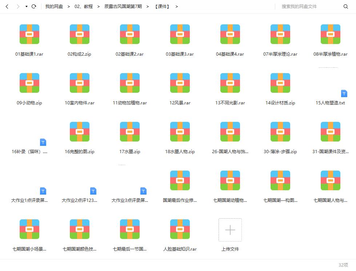Open the navigation history dropdown arrow

[27, 7]
